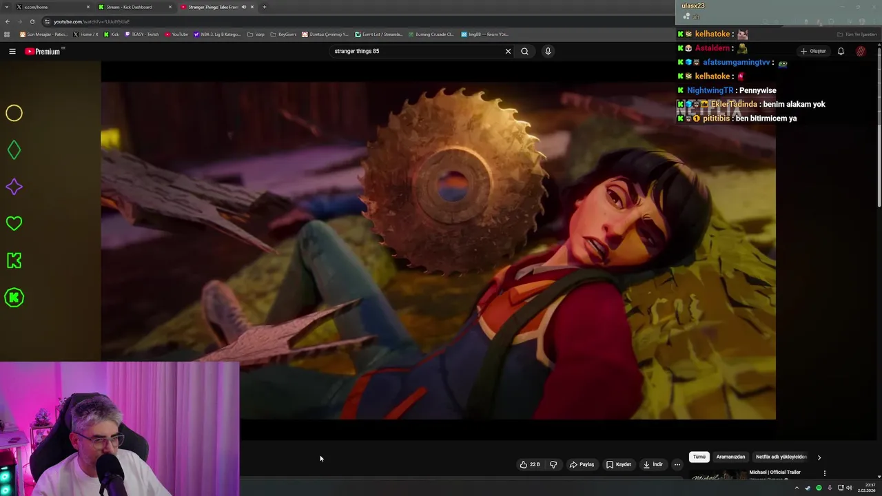882x496 pixels.
Task: Start voice search with the microphone icon
Action: click(548, 51)
